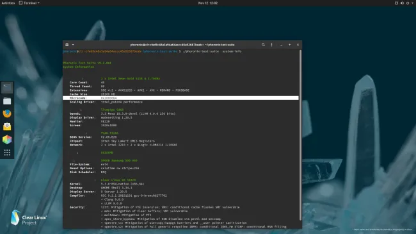This screenshot has width=416, height=234.
Task: Open the dropdown arrow beside new tab icon
Action: (x=73, y=45)
